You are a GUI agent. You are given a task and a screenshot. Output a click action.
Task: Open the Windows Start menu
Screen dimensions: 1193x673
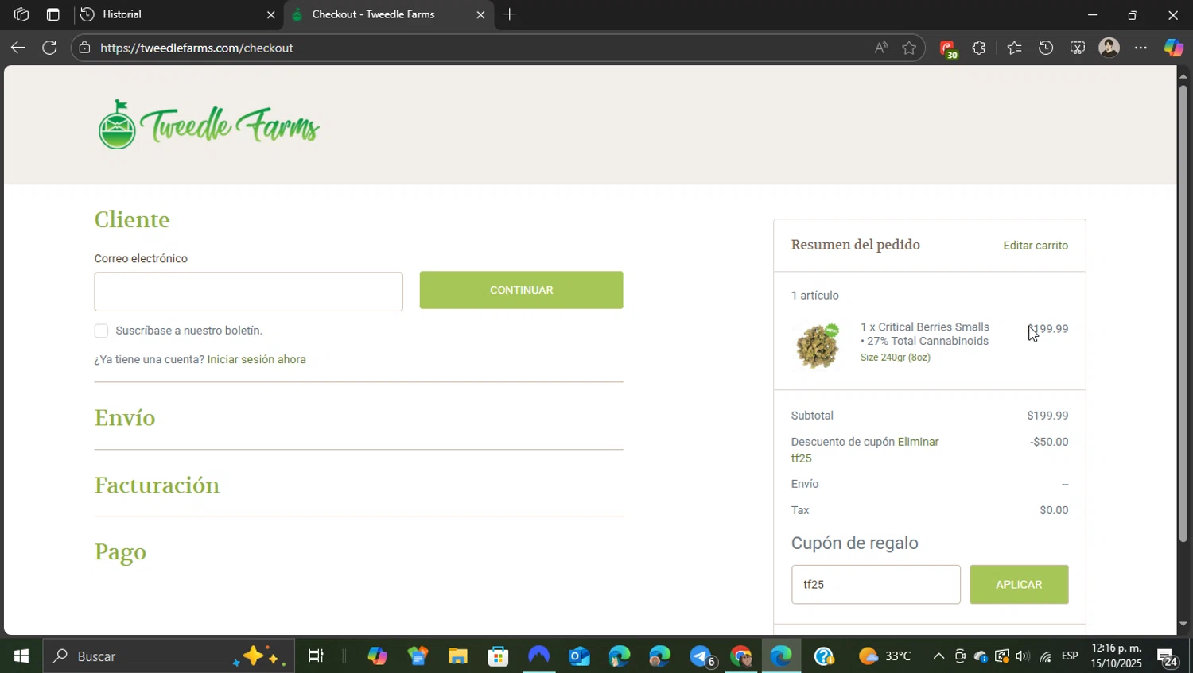click(21, 656)
